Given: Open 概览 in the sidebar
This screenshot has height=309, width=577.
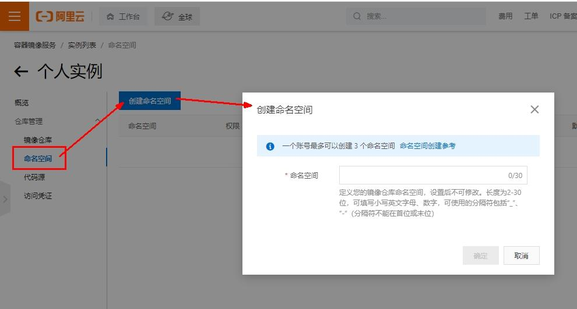Looking at the screenshot, I should click(x=22, y=103).
